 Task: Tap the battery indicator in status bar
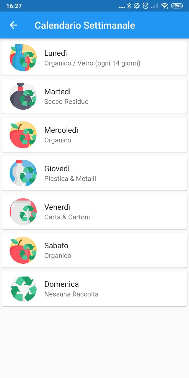177,6
